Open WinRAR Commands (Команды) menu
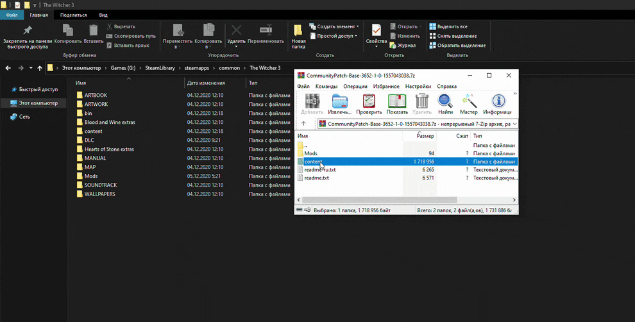This screenshot has height=322, width=635. point(326,86)
